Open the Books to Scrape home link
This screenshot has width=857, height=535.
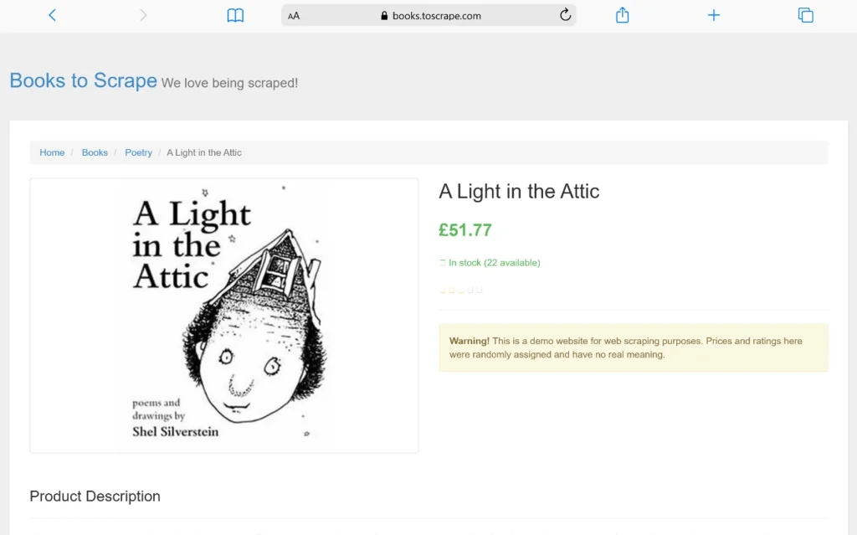83,80
